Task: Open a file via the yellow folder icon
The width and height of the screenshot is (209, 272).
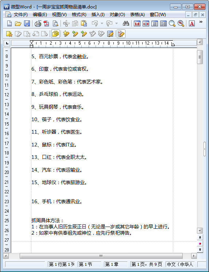Action: [18, 23]
